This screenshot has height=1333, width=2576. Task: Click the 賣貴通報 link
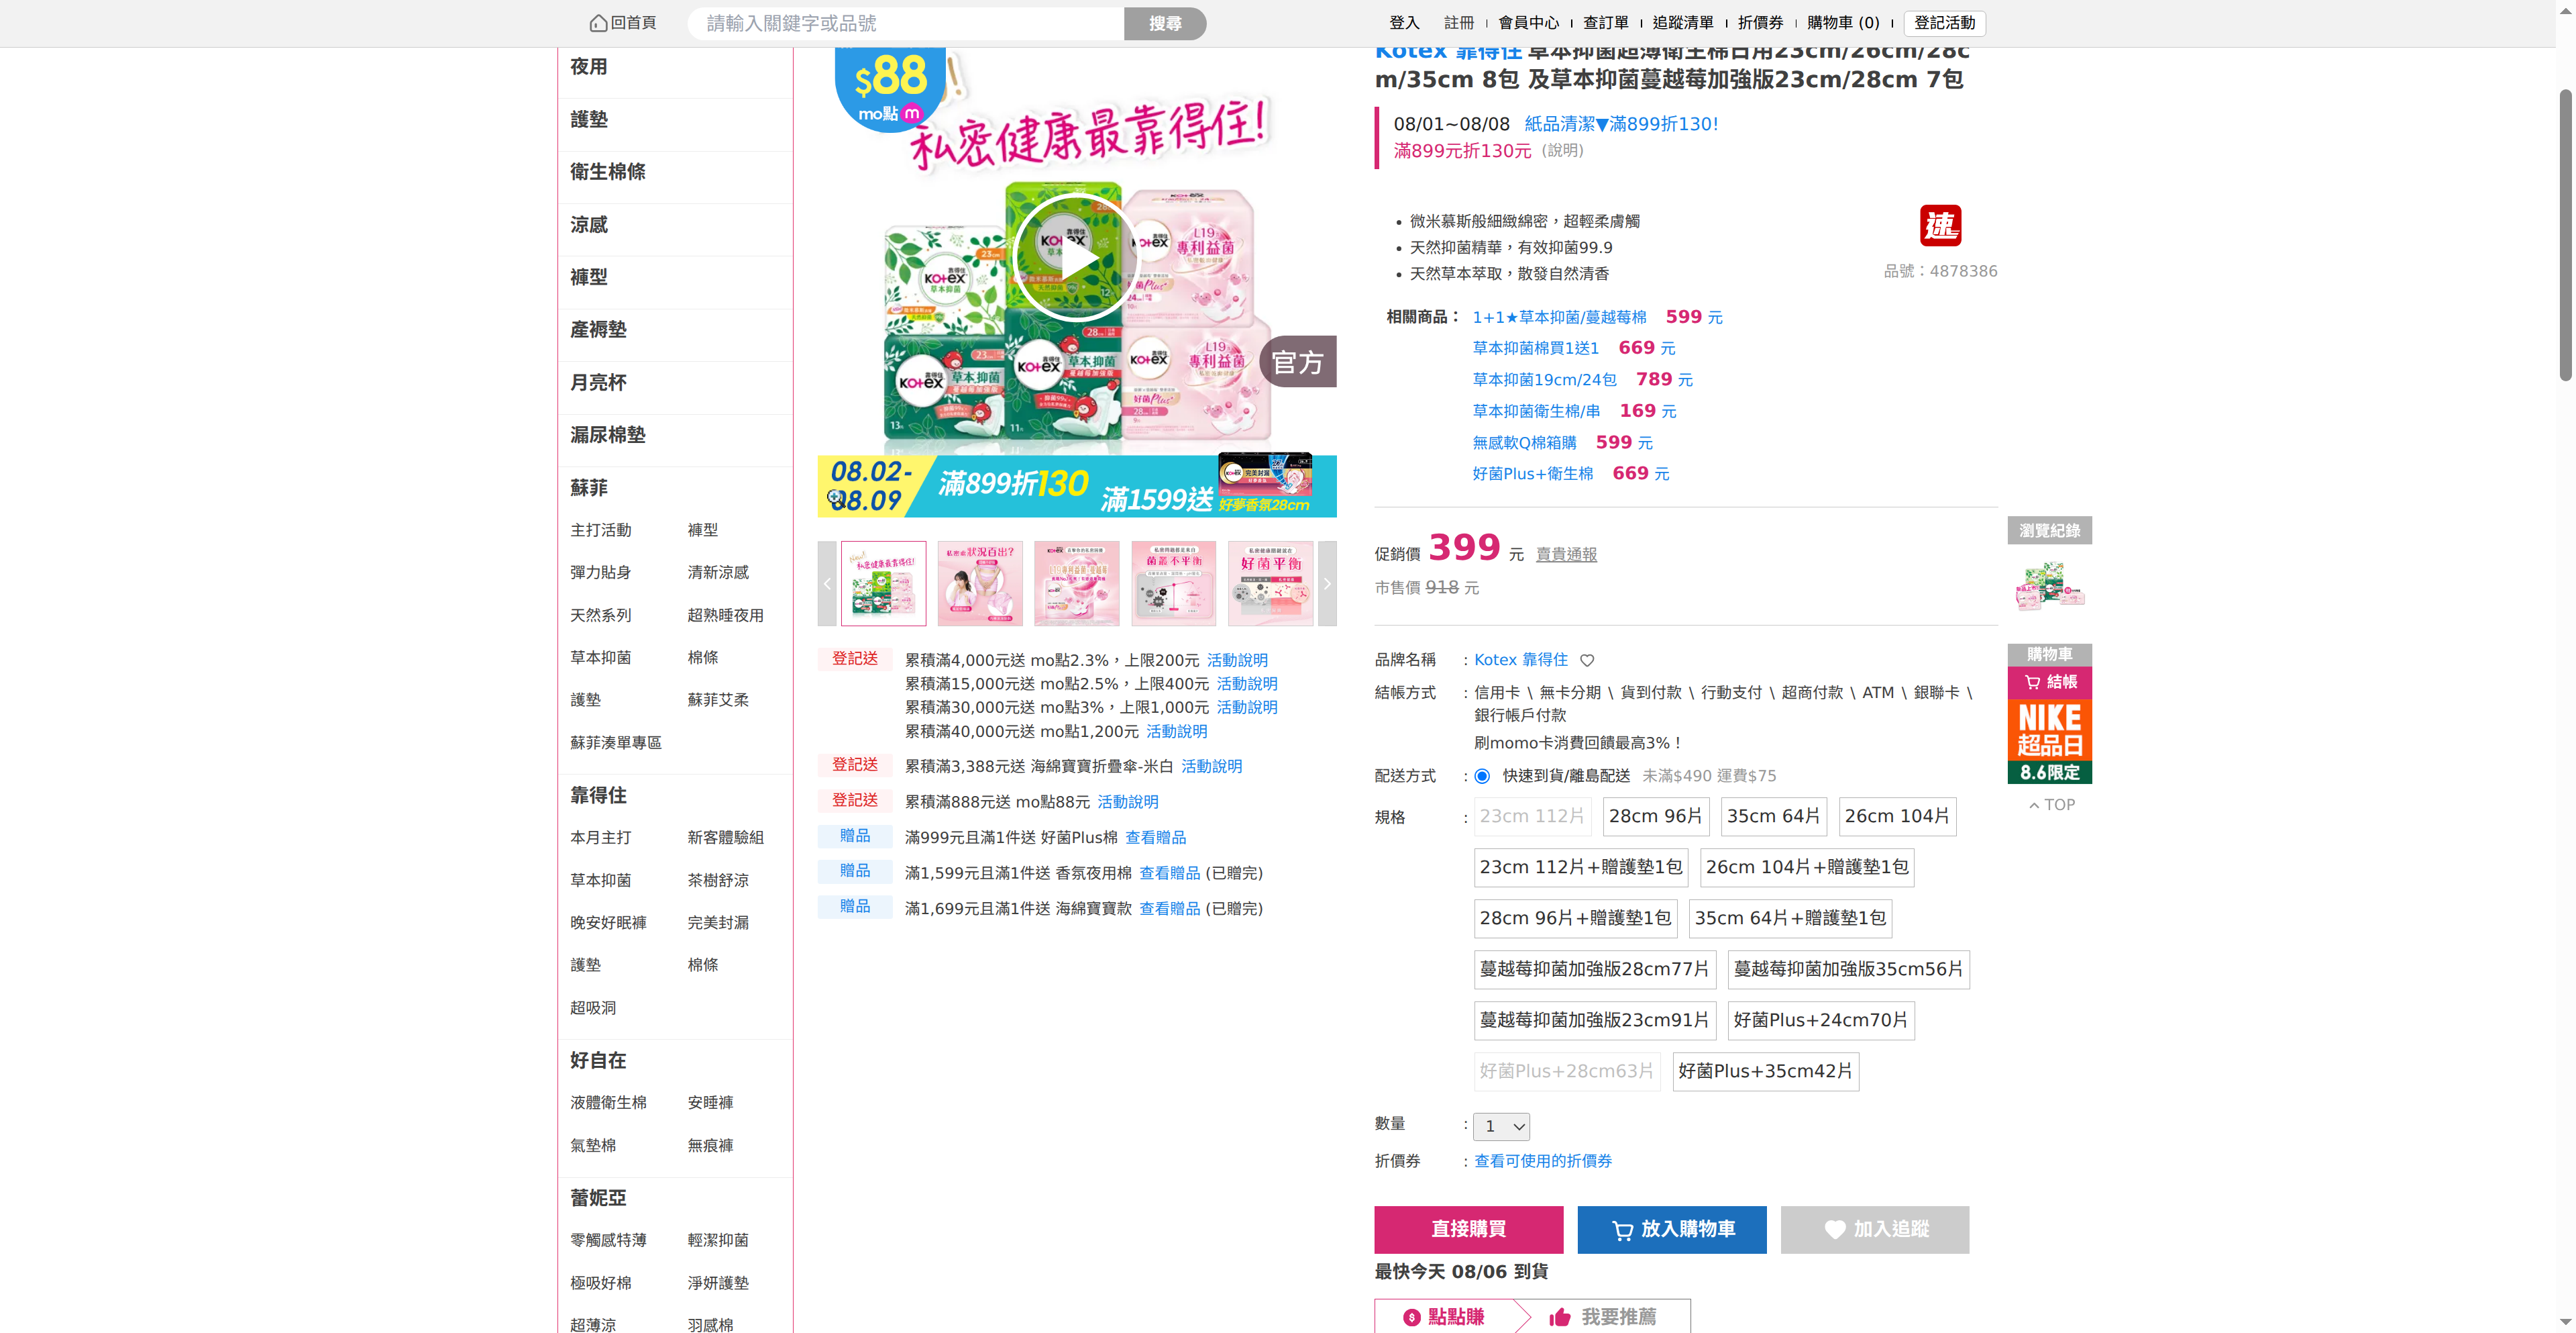click(x=1566, y=556)
